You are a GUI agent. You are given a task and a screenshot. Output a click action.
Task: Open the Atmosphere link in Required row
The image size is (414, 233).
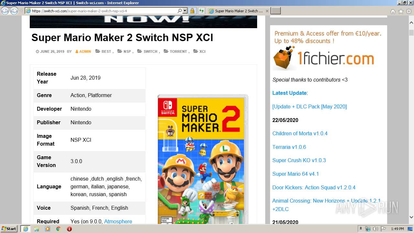click(118, 221)
